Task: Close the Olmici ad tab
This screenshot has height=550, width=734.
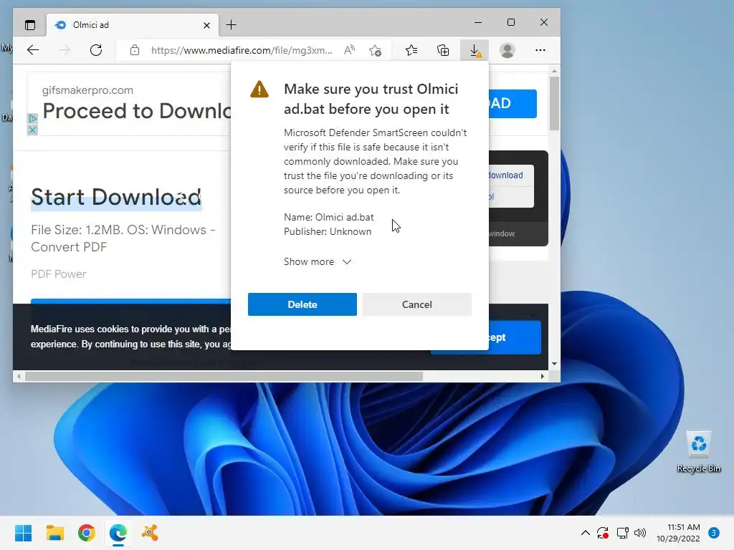Action: coord(206,25)
